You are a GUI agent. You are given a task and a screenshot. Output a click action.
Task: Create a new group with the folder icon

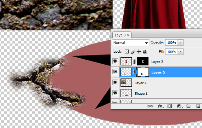point(188,106)
